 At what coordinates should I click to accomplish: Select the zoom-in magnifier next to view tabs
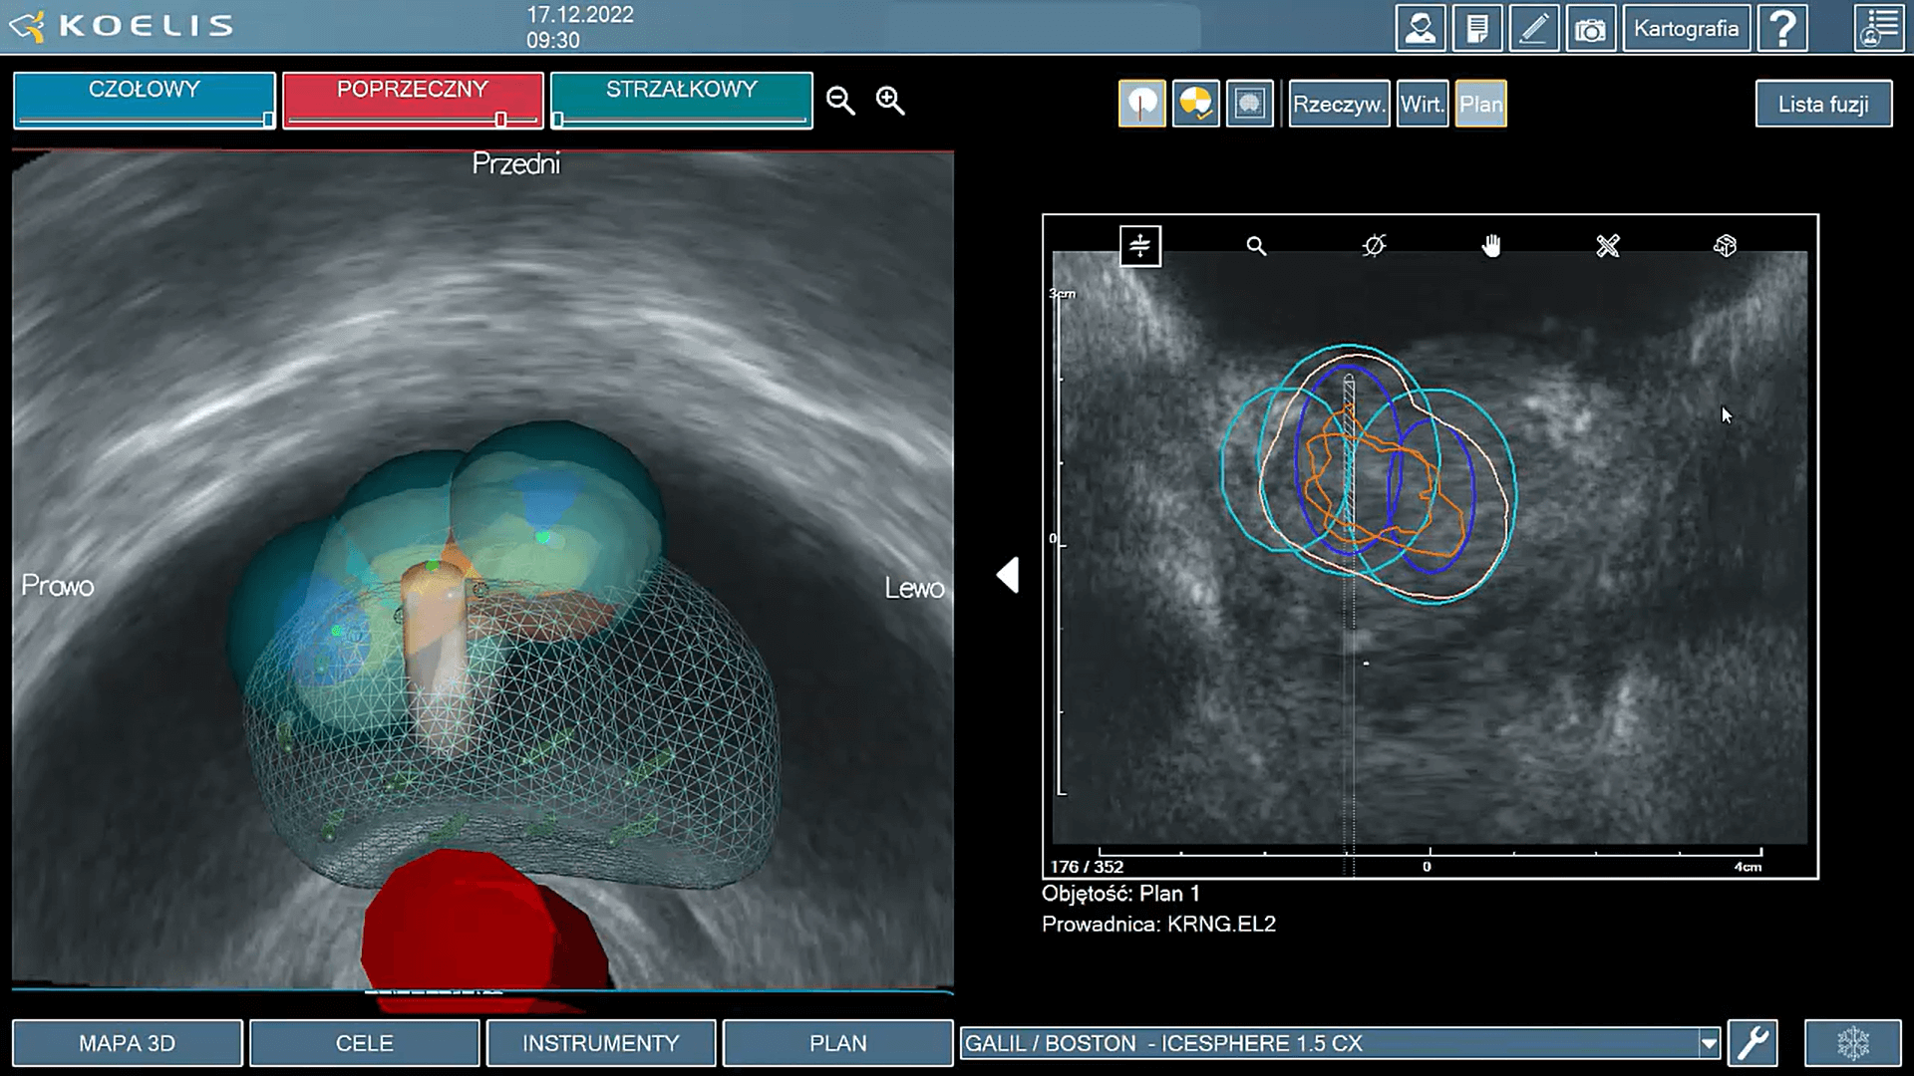tap(889, 101)
